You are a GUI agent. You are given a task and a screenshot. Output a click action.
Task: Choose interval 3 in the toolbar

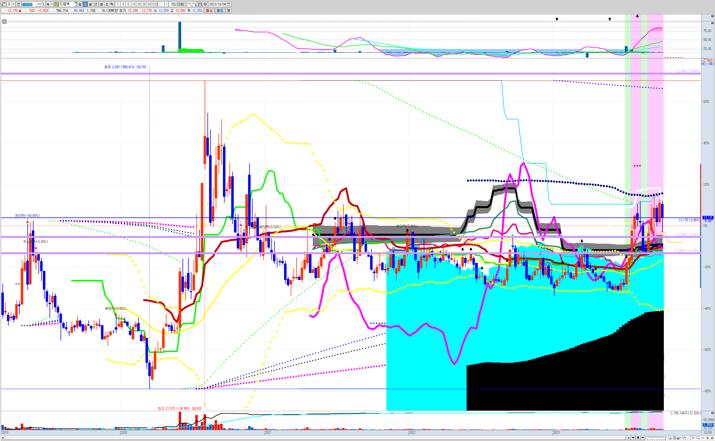(123, 4)
